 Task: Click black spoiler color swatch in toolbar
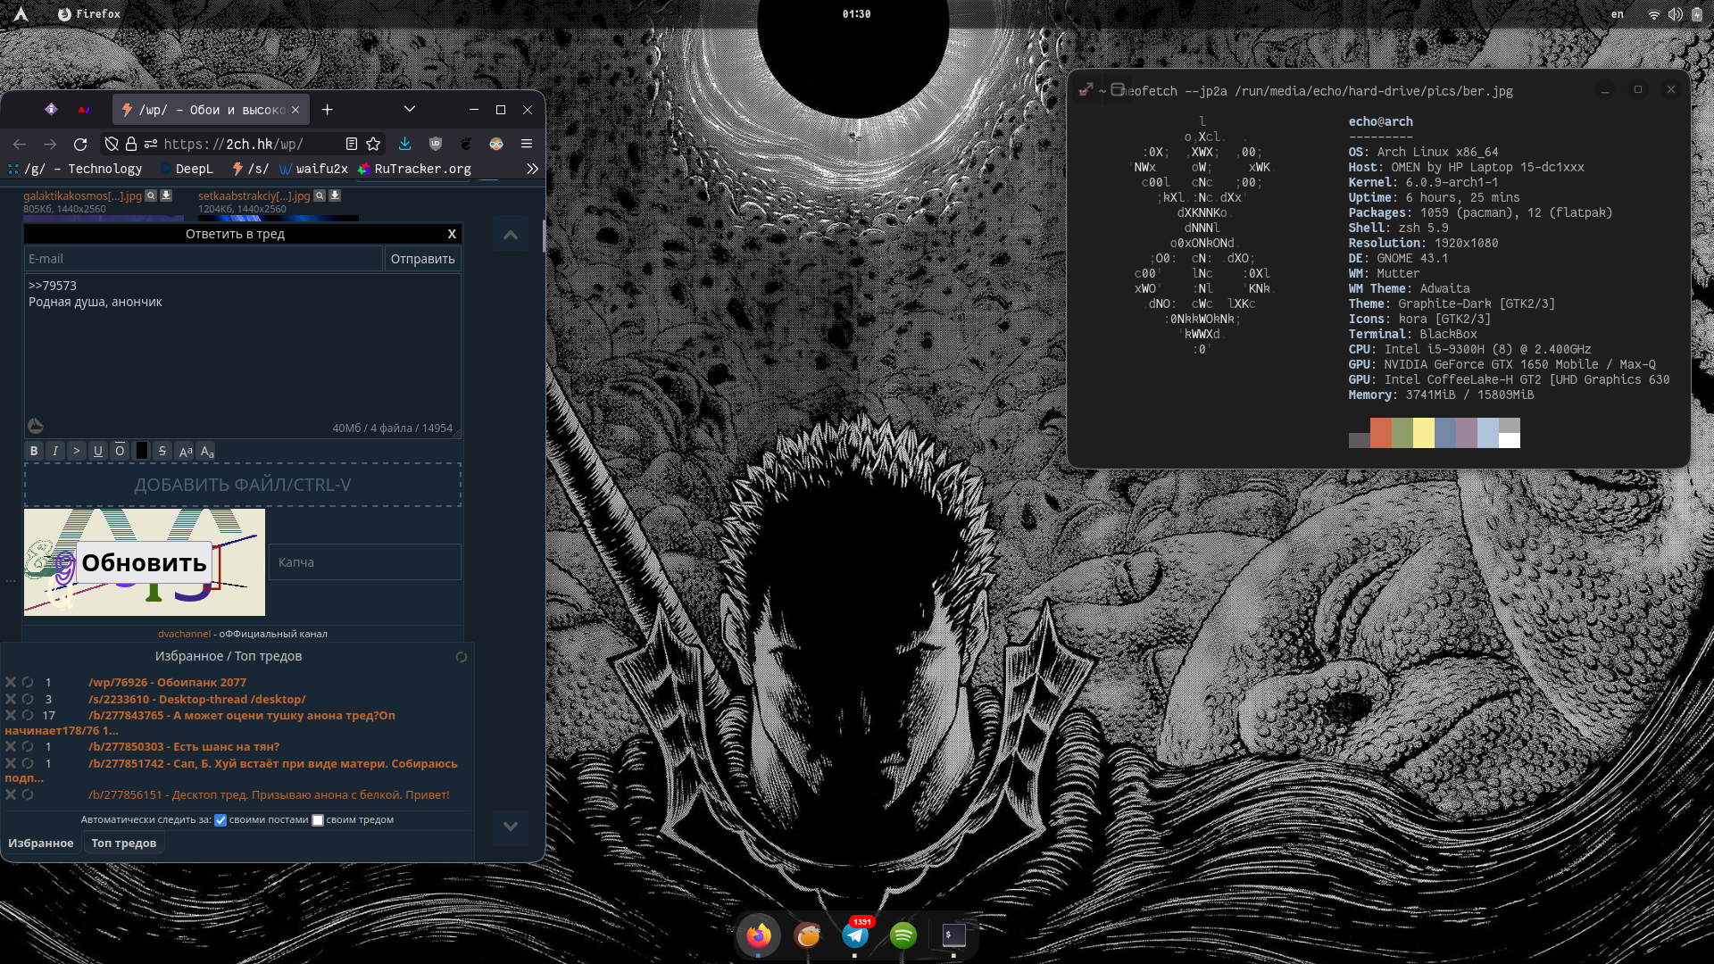click(x=141, y=451)
